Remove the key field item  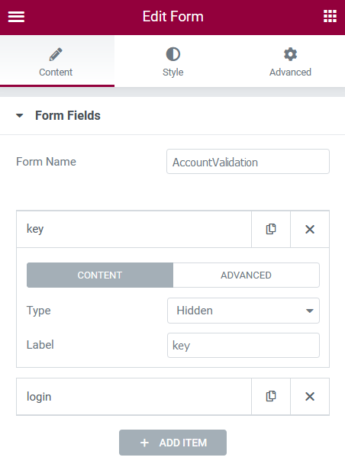(310, 229)
